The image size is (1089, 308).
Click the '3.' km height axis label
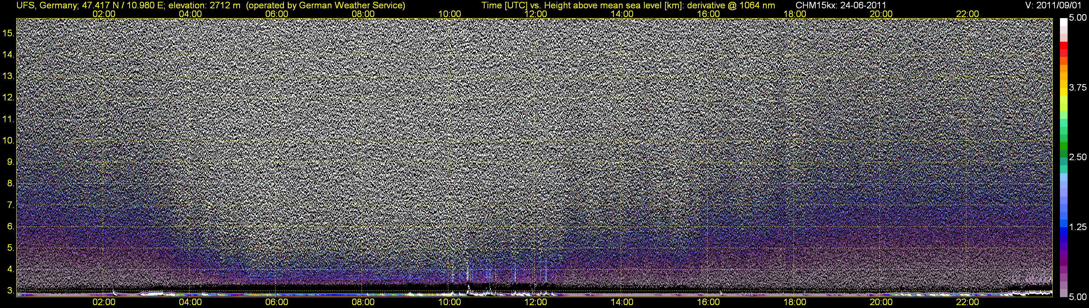tap(11, 291)
